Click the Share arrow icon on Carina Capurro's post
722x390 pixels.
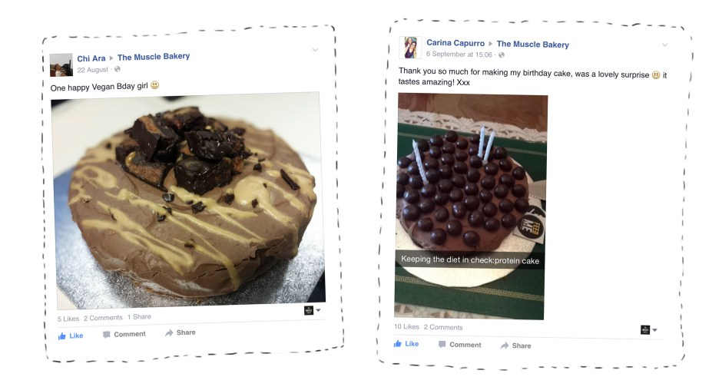(x=505, y=345)
